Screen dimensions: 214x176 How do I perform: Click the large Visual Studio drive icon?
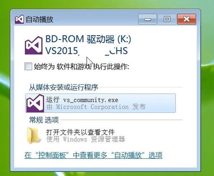(x=34, y=46)
